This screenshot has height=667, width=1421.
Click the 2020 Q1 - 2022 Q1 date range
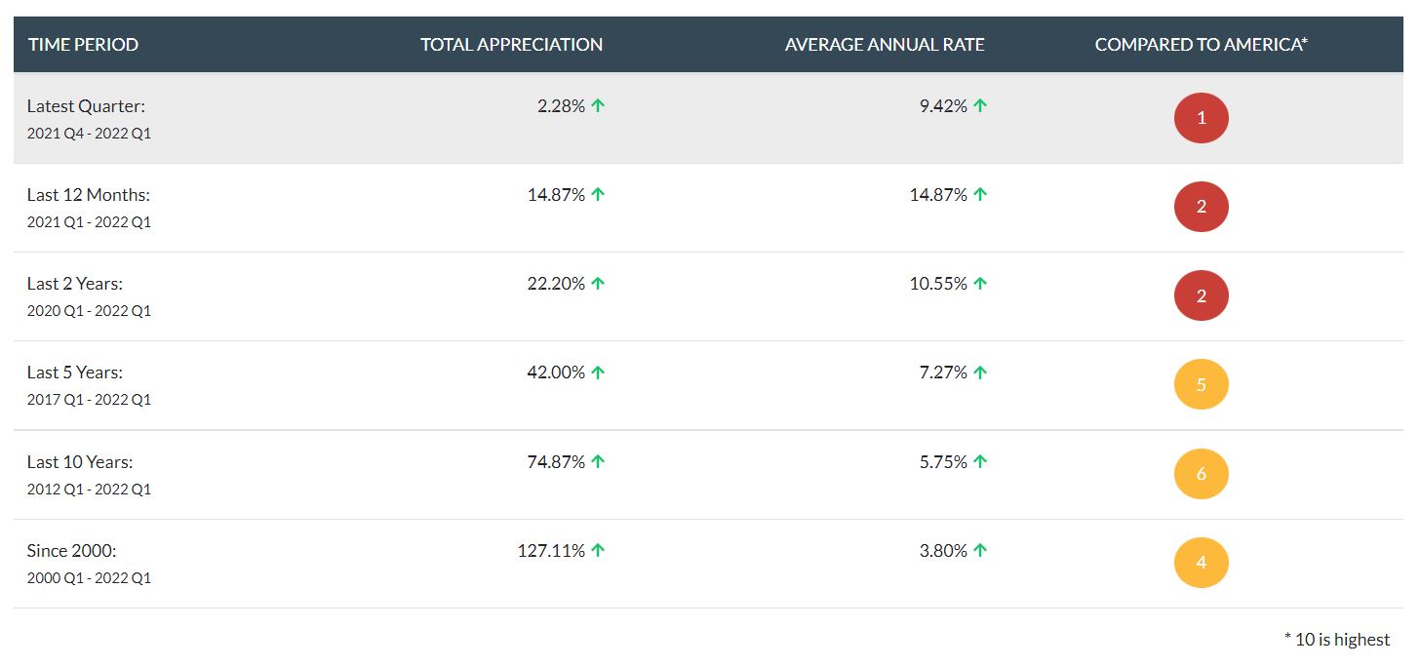tap(89, 311)
